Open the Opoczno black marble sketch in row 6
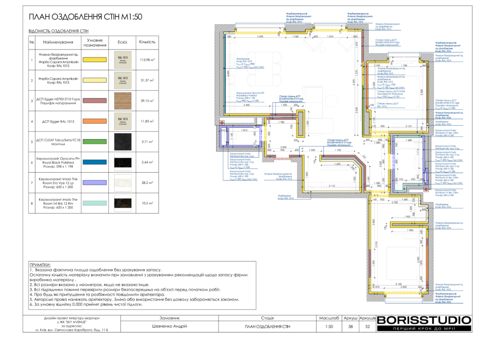478x338 pixels. pos(123,162)
